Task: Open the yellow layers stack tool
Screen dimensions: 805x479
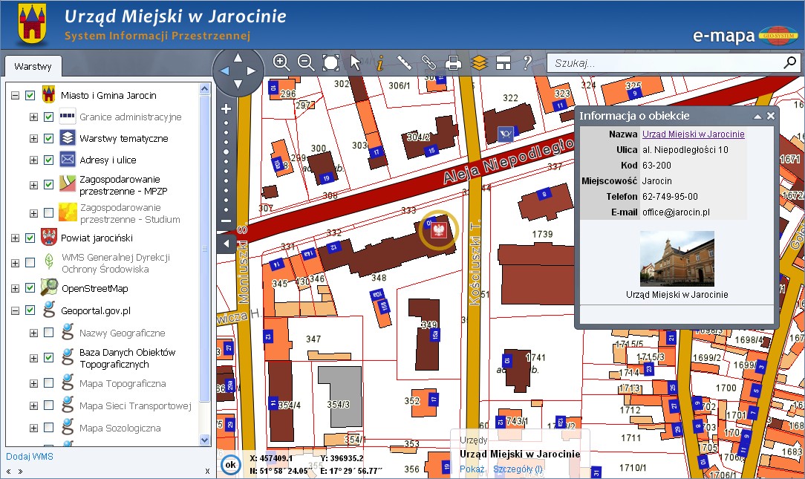Action: click(478, 62)
